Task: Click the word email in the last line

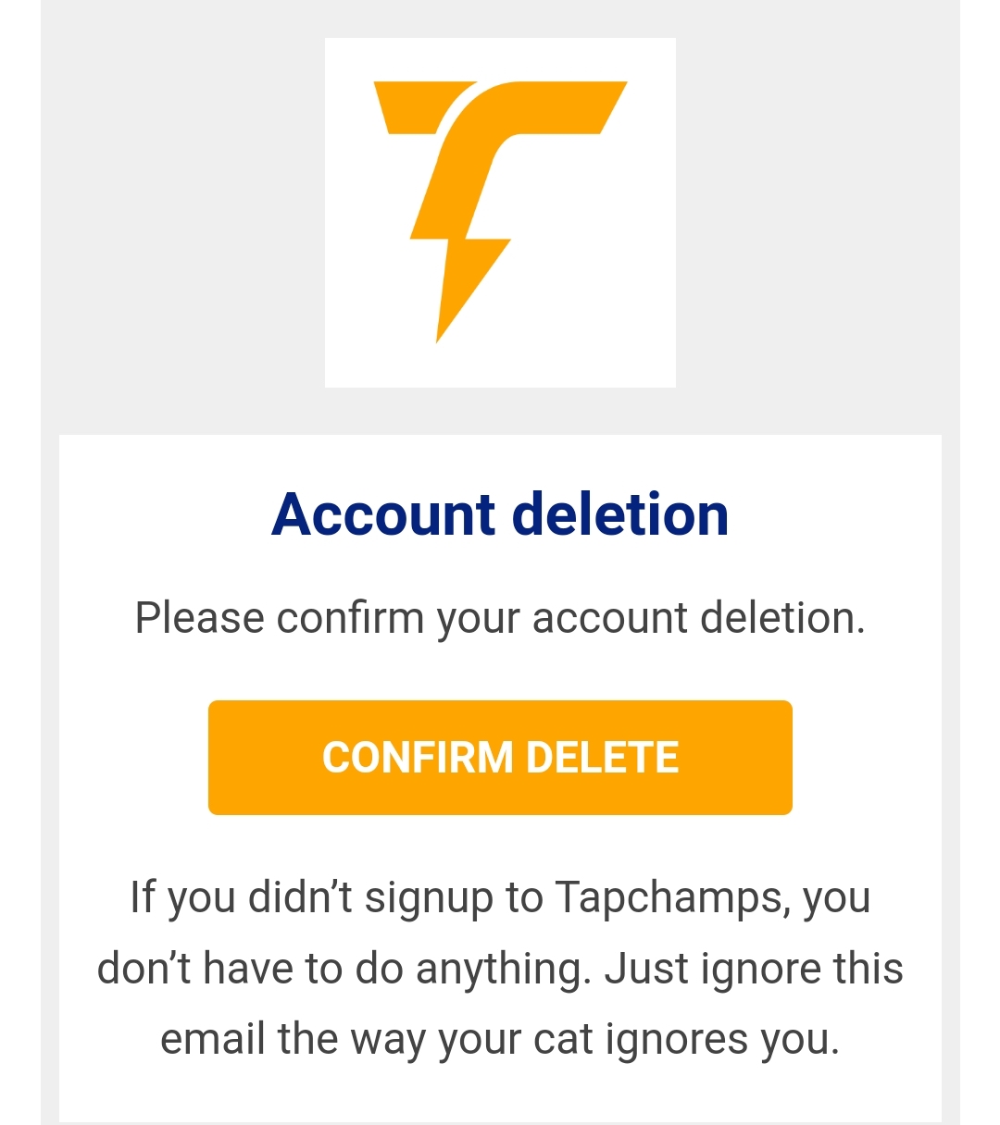Action: pyautogui.click(x=213, y=1039)
